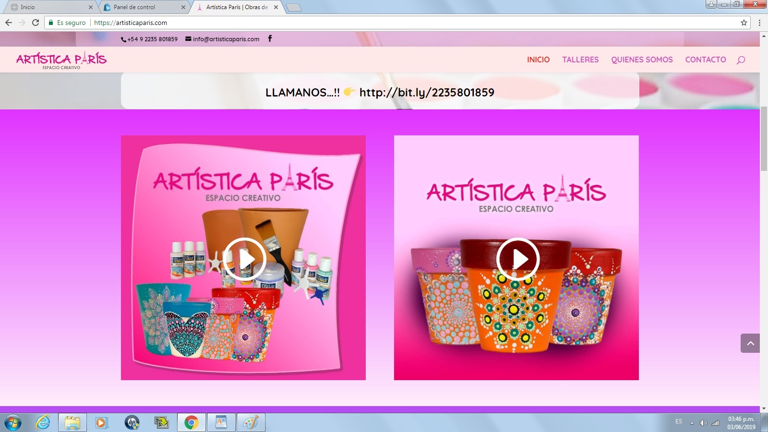
Task: Play the right video with painted pots
Action: click(x=517, y=259)
